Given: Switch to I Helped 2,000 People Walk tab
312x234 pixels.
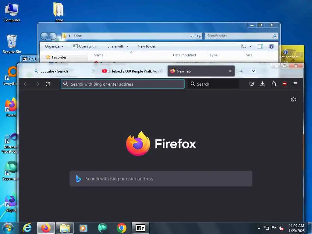Looking at the screenshot, I should 132,71.
